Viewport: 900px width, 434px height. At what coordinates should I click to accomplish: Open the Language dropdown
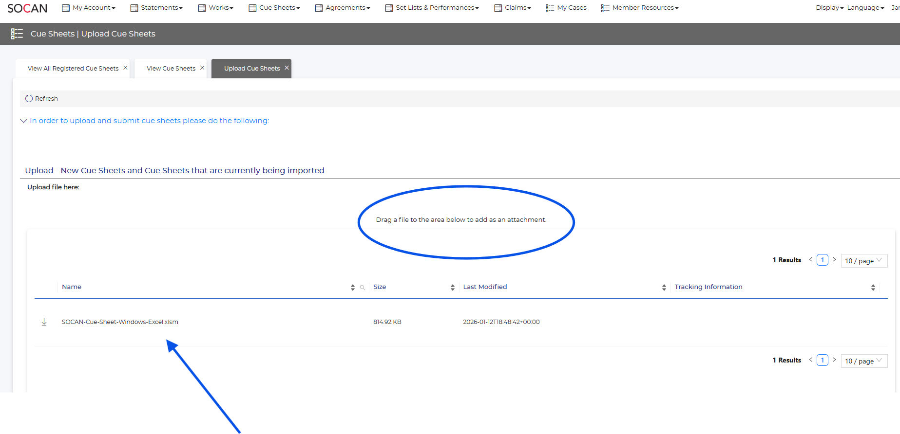click(865, 8)
